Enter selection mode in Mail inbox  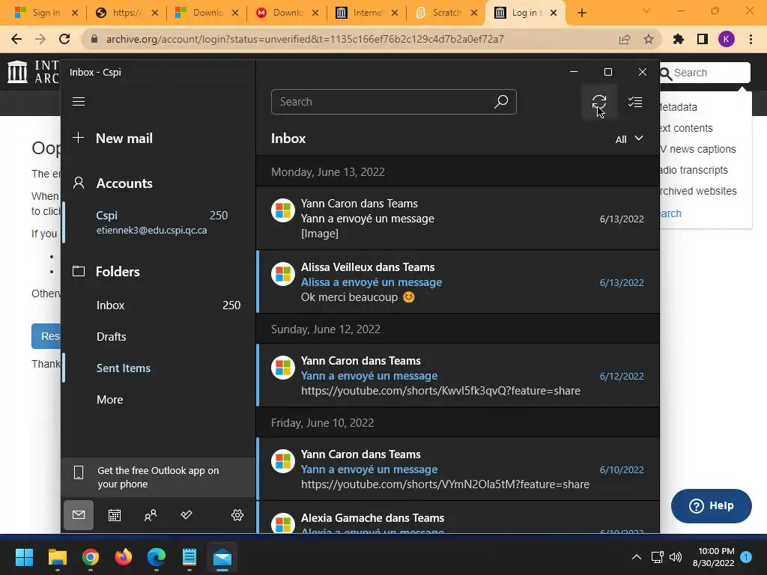point(635,102)
